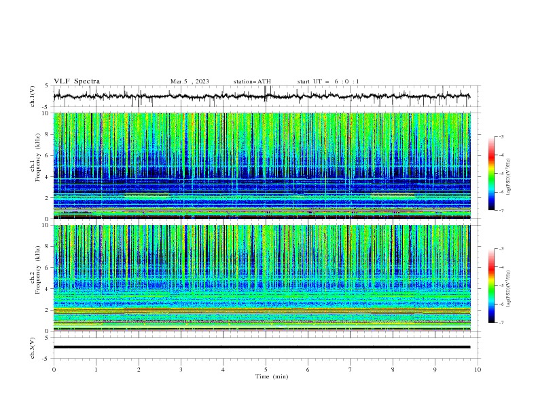Click the ch.1 spectrogram plot
The image size is (538, 415).
(262, 165)
